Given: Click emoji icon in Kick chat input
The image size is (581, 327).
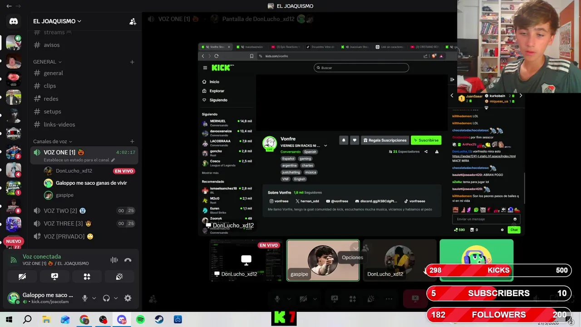Looking at the screenshot, I should (x=515, y=219).
